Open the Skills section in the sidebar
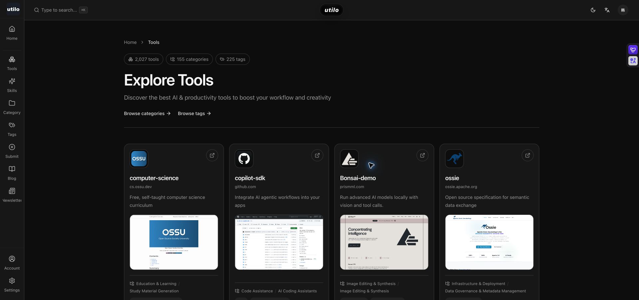This screenshot has height=300, width=639. tap(12, 85)
